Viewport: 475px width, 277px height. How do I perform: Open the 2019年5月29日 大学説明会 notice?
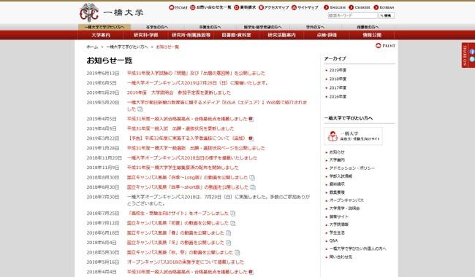179,93
